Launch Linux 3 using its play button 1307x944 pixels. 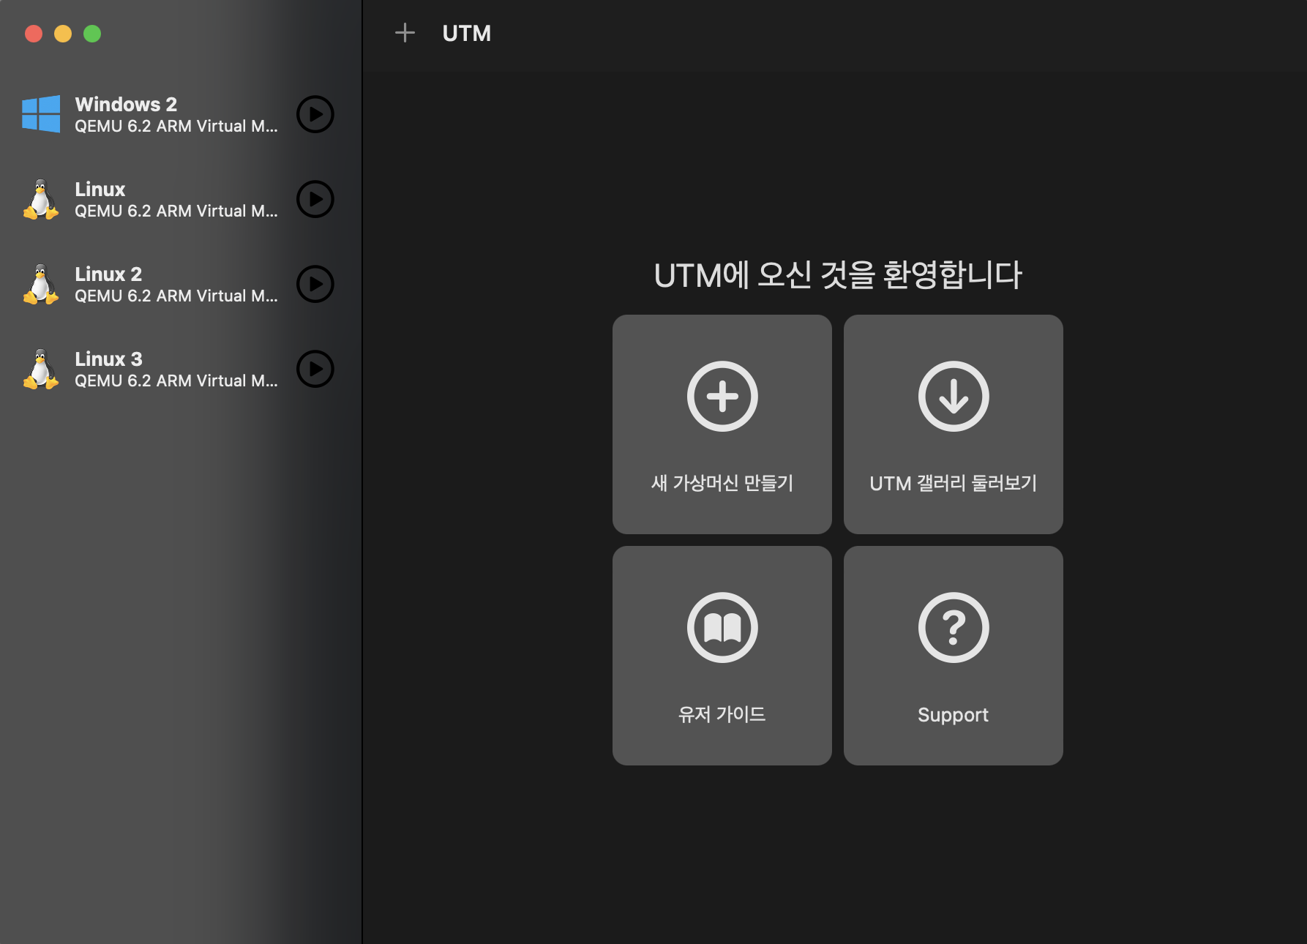pyautogui.click(x=315, y=369)
